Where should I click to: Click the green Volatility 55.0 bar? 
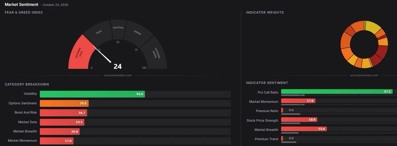(x=92, y=94)
